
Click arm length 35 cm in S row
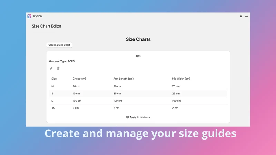pos(117,93)
